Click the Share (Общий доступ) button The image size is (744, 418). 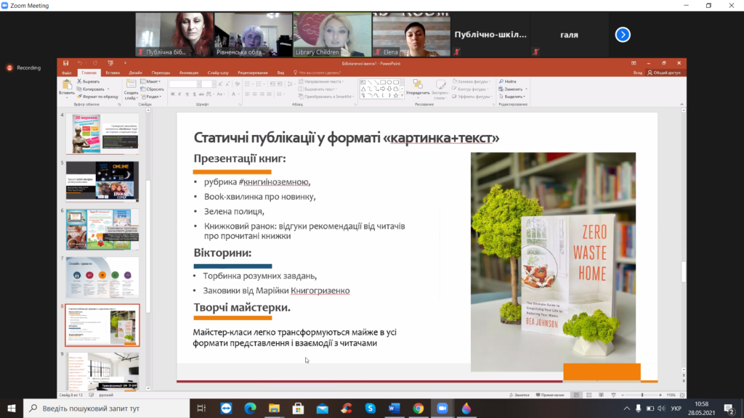(x=664, y=73)
